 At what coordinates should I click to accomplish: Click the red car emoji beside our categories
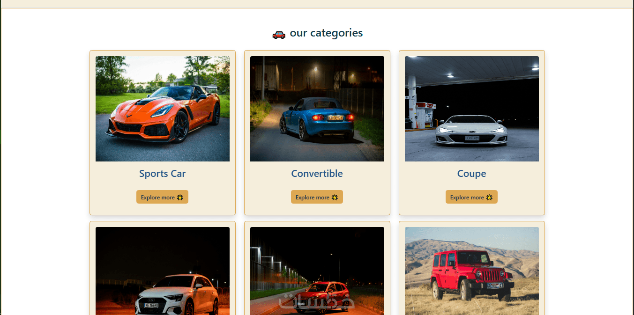[279, 34]
